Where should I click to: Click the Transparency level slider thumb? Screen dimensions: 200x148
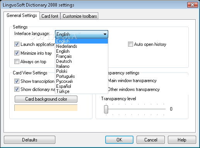coord(106,109)
